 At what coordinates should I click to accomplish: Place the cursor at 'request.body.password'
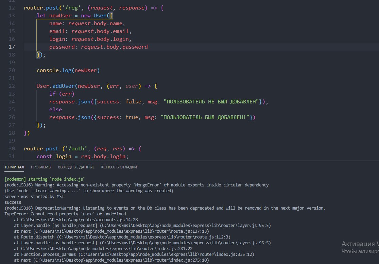pyautogui.click(x=114, y=47)
